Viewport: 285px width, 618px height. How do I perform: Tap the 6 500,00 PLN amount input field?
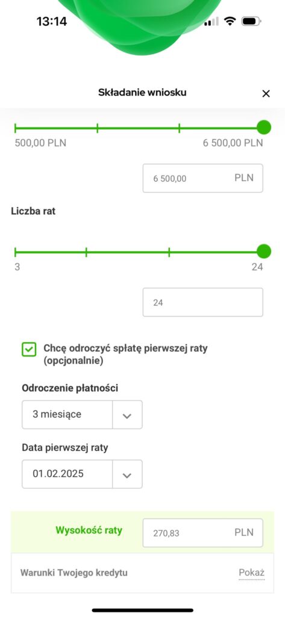tap(202, 178)
